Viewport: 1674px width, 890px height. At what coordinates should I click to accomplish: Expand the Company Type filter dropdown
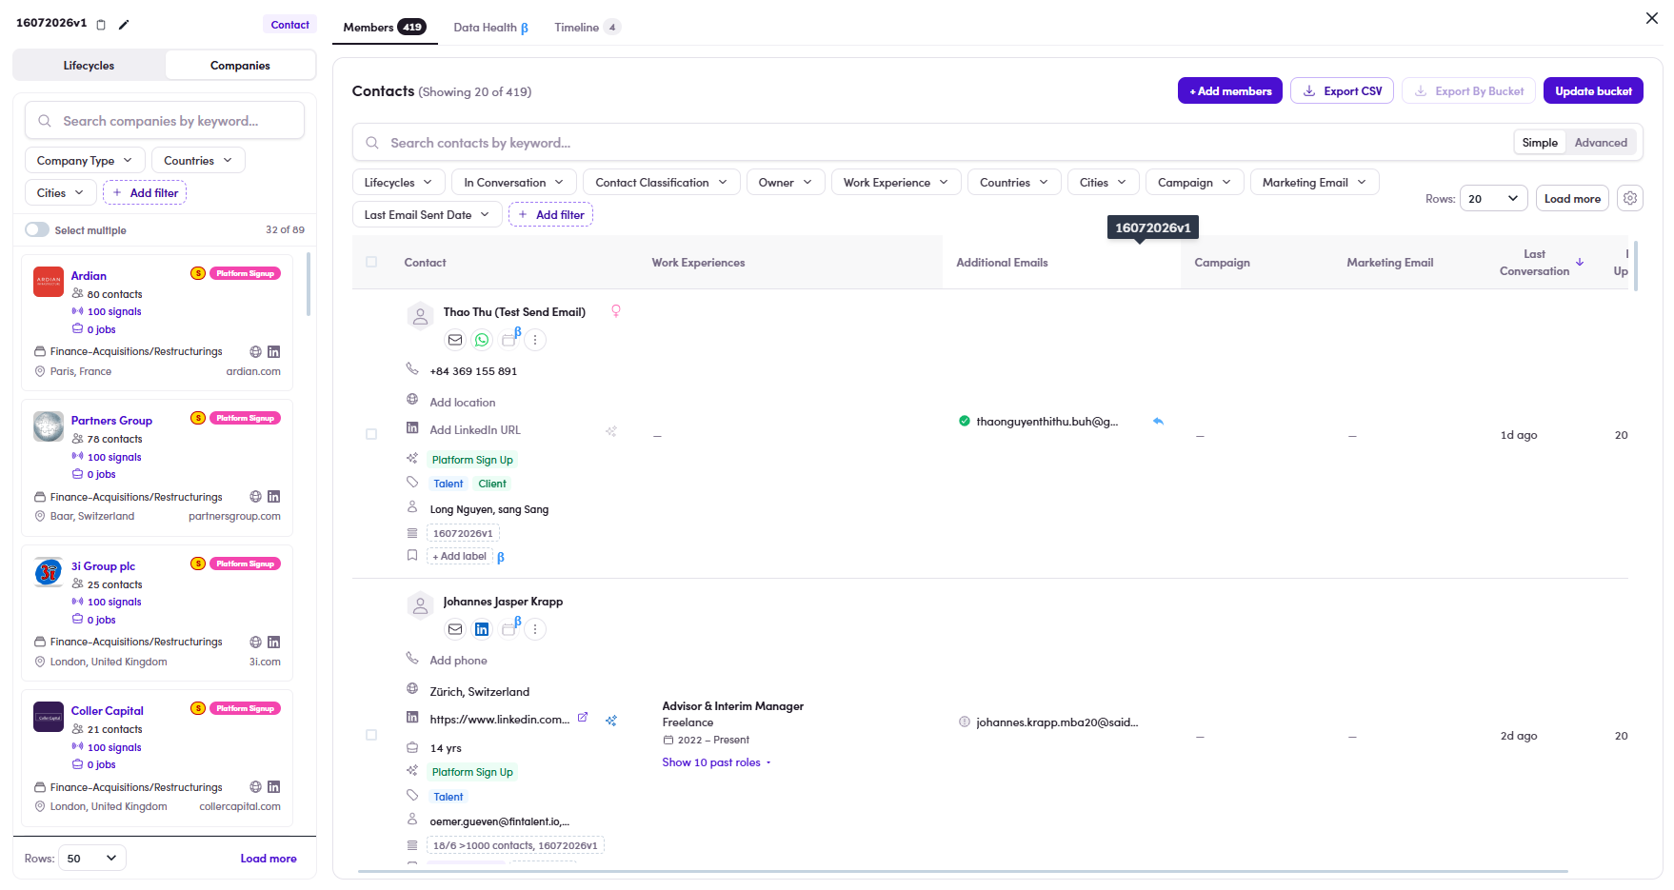[x=85, y=160]
